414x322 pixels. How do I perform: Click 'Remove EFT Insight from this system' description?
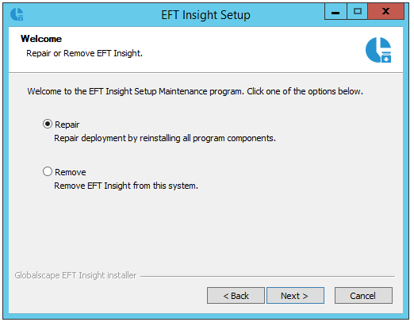[x=126, y=186]
